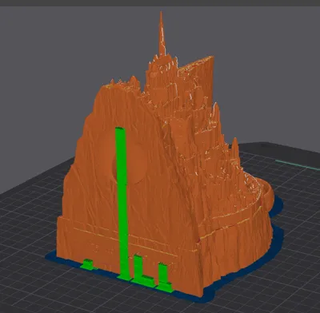Click the small green support block at far left

coord(88,264)
